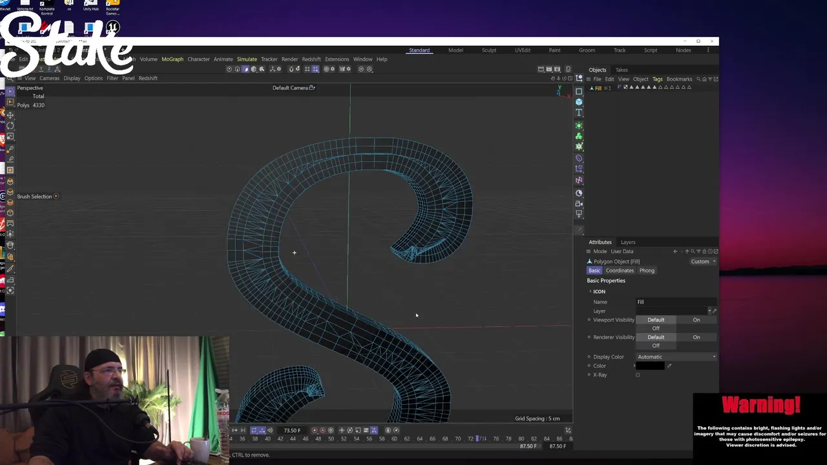The height and width of the screenshot is (465, 827).
Task: Click the Object Manager home icon
Action: [704, 79]
